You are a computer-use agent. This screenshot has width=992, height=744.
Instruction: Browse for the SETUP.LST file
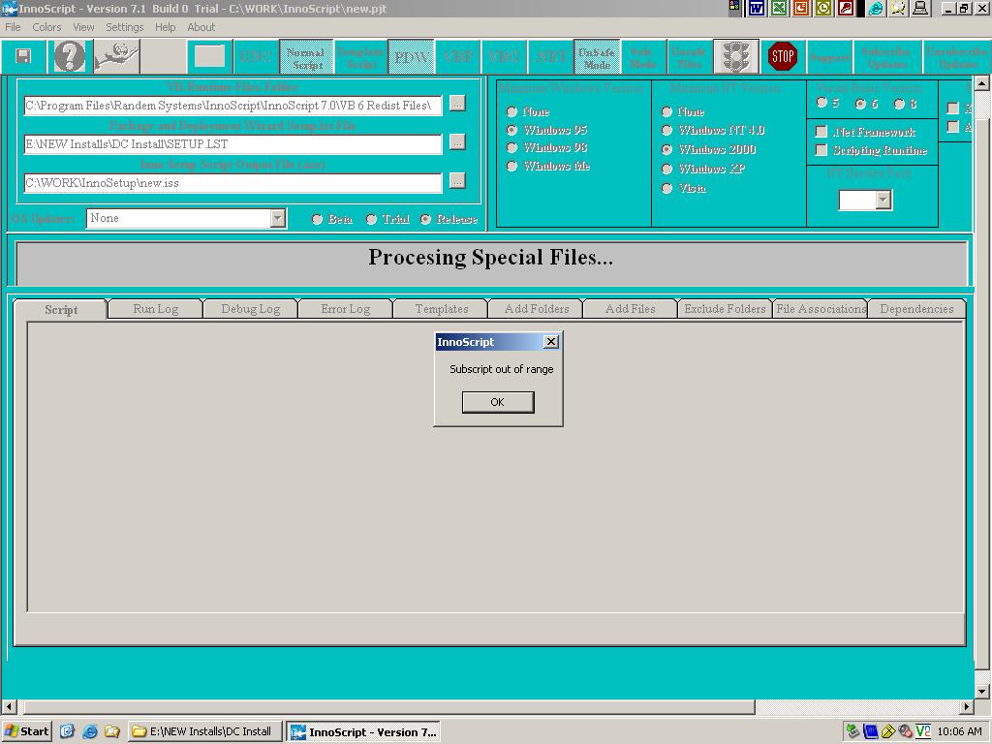457,141
